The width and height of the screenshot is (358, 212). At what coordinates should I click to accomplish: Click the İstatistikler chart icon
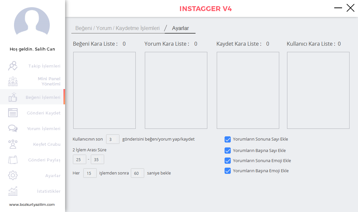tap(13, 191)
